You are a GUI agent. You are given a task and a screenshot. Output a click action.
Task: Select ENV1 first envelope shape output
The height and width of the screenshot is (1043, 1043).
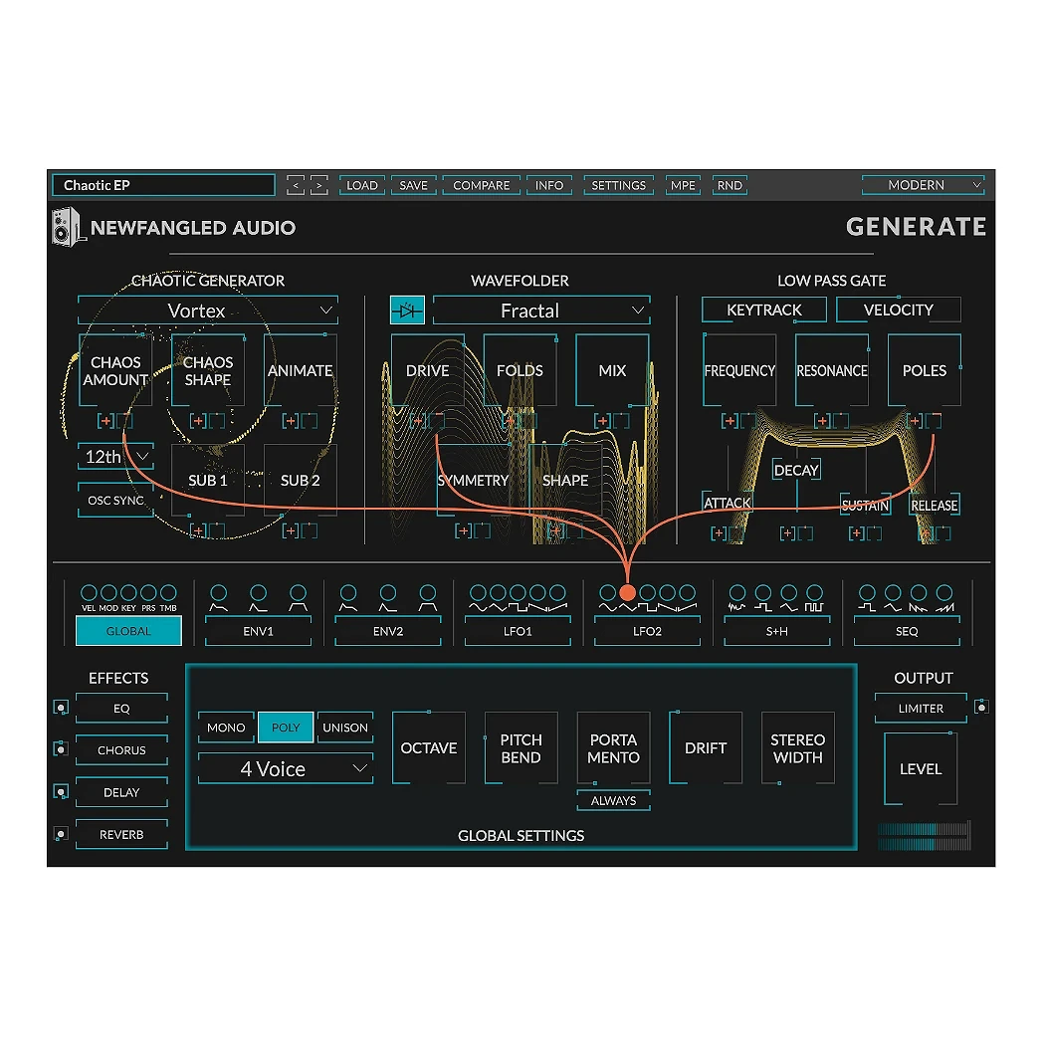218,593
